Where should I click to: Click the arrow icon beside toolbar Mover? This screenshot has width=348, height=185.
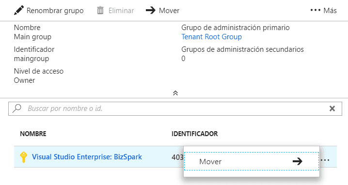tap(151, 10)
